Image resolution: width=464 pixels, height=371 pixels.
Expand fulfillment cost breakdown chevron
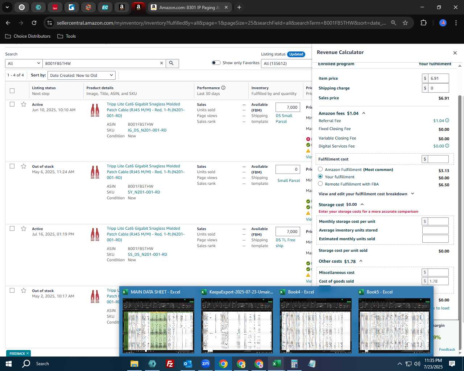(413, 194)
